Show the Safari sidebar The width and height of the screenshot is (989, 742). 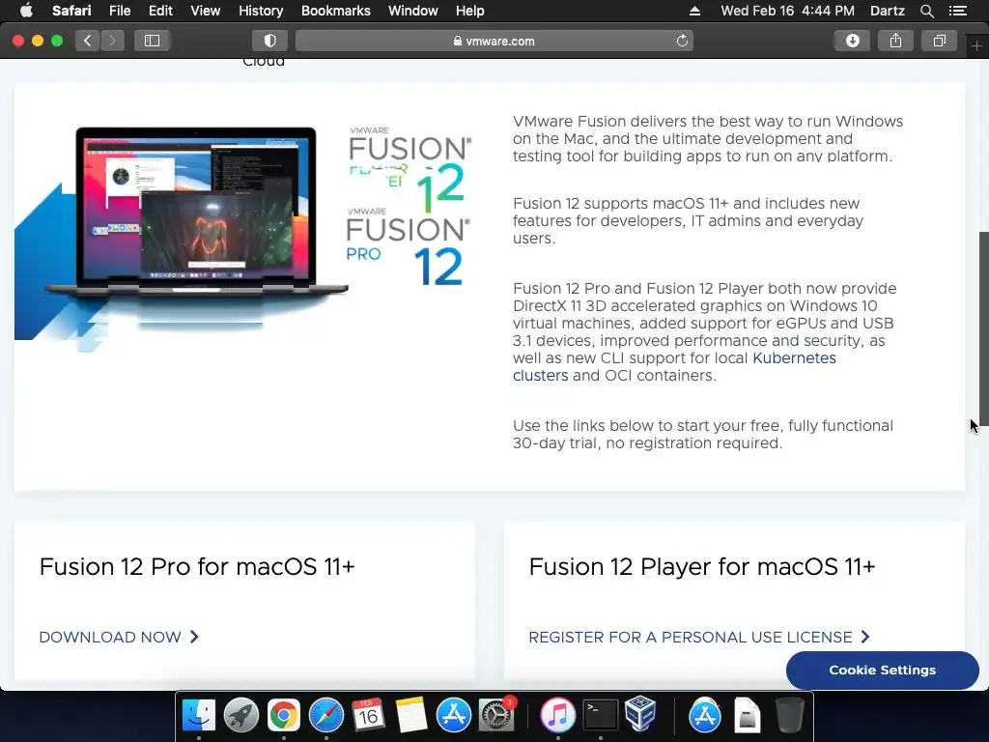click(x=152, y=41)
